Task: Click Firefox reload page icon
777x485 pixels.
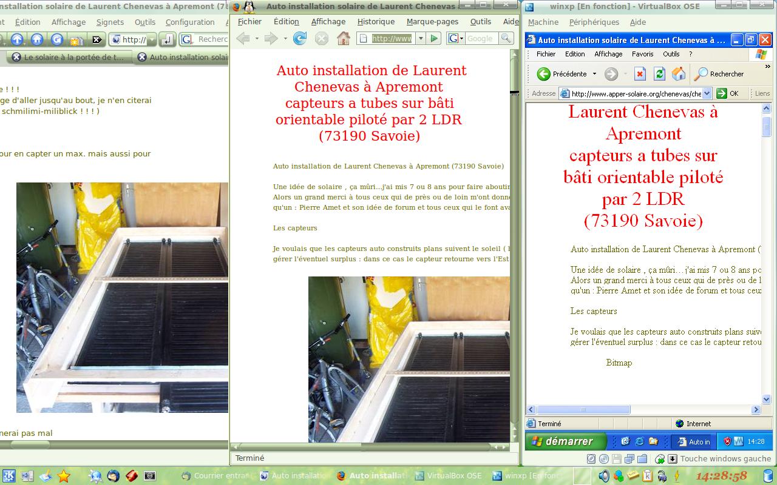Action: point(300,39)
